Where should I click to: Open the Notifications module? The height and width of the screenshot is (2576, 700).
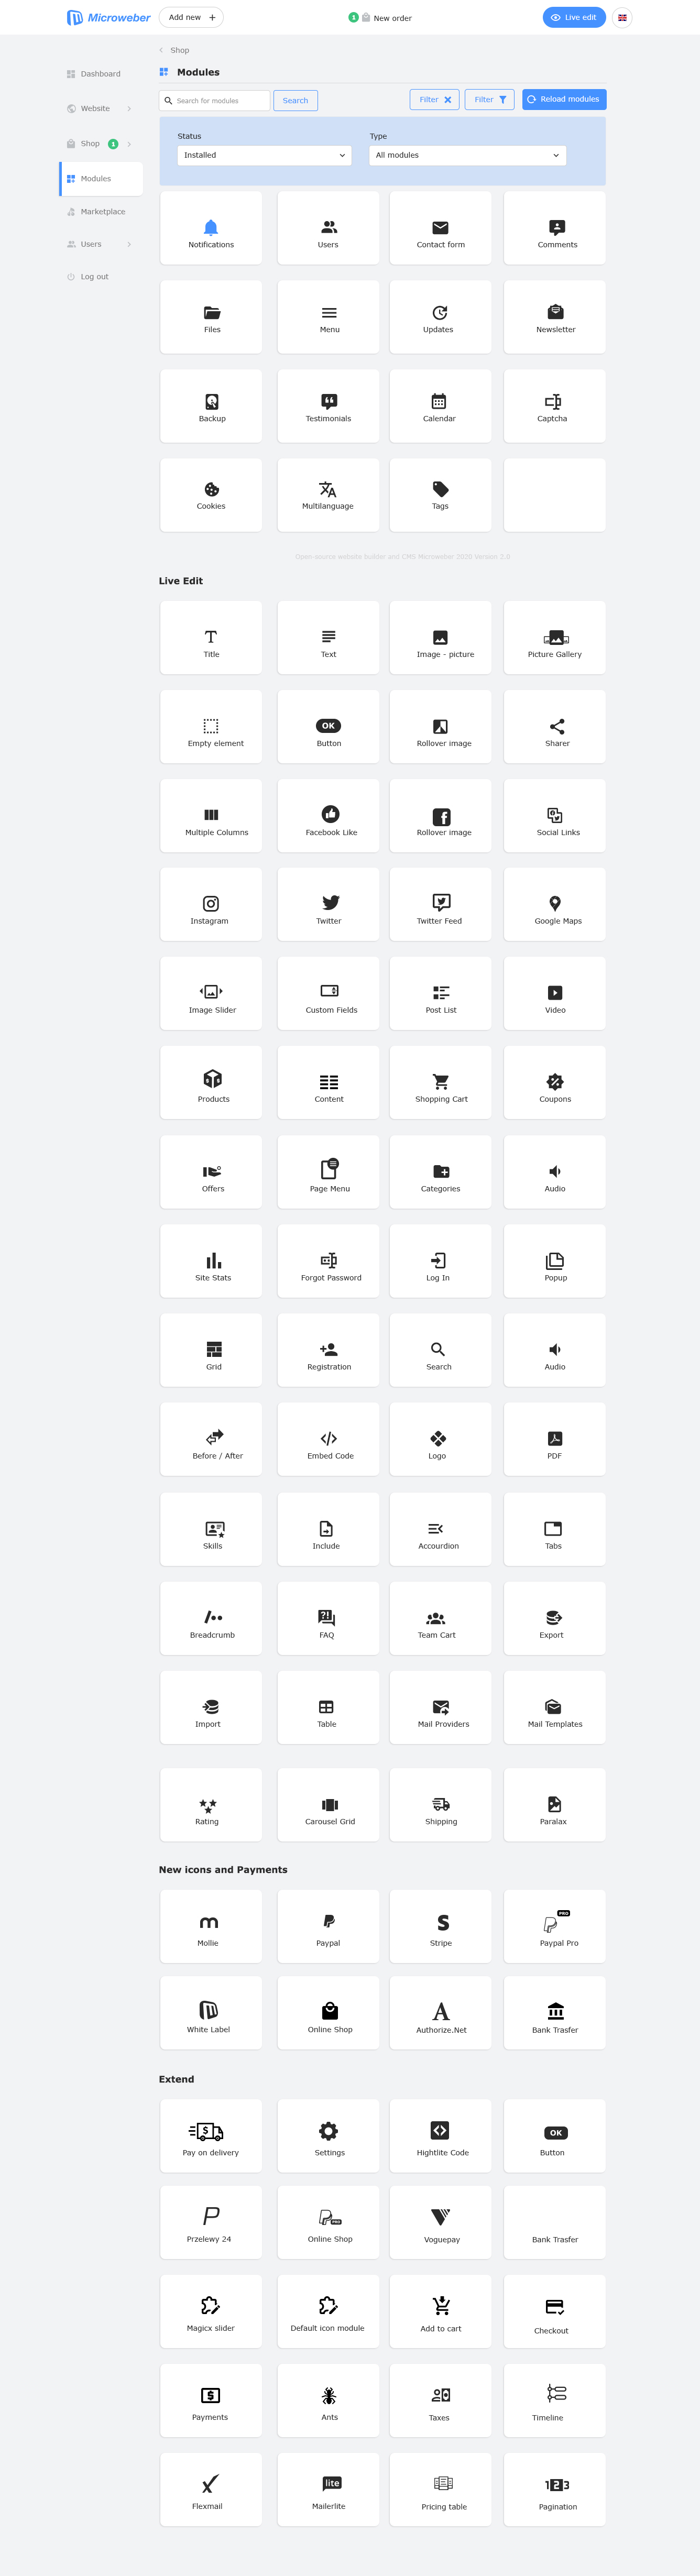point(211,228)
